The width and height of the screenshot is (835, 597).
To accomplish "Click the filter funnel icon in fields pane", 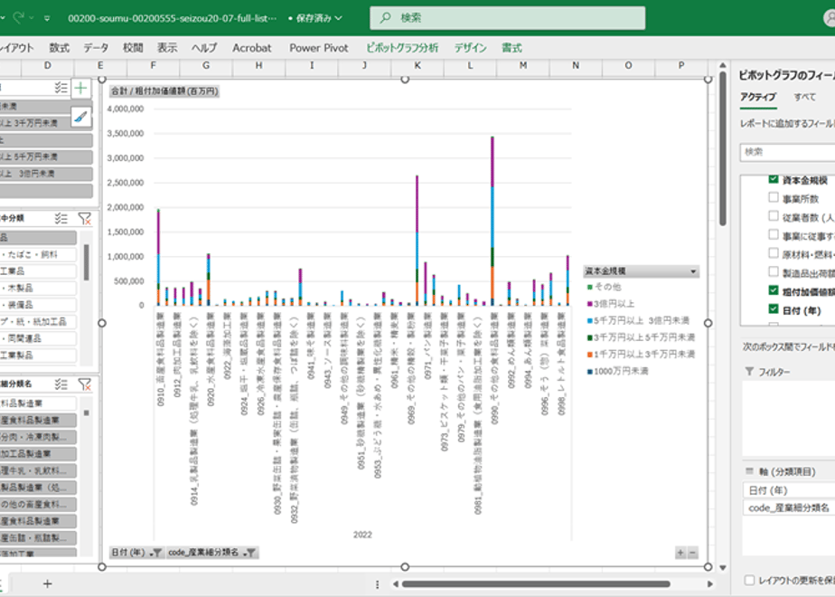I will point(749,372).
